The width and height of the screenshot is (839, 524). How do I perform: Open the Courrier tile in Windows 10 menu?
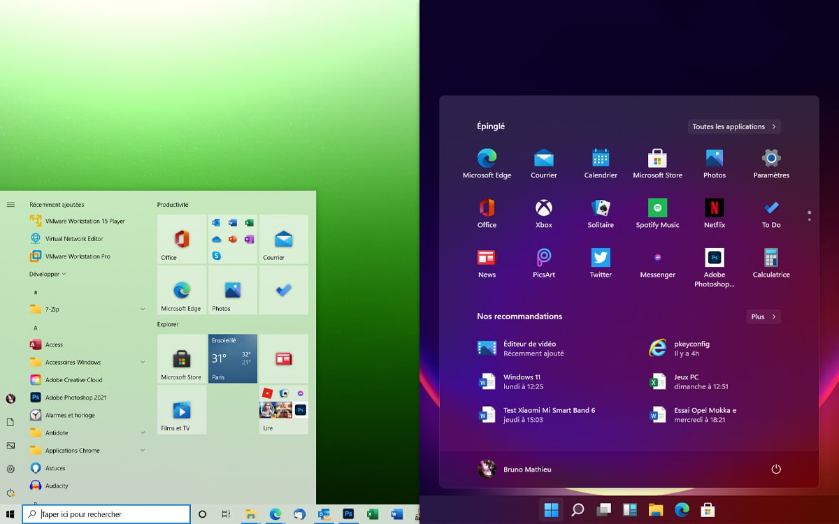point(283,239)
